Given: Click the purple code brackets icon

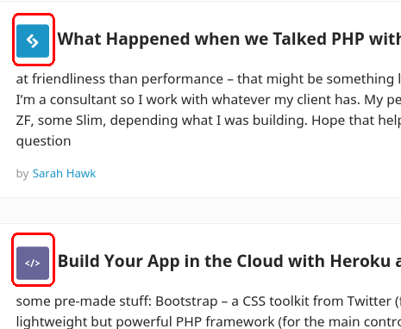Looking at the screenshot, I should [33, 263].
